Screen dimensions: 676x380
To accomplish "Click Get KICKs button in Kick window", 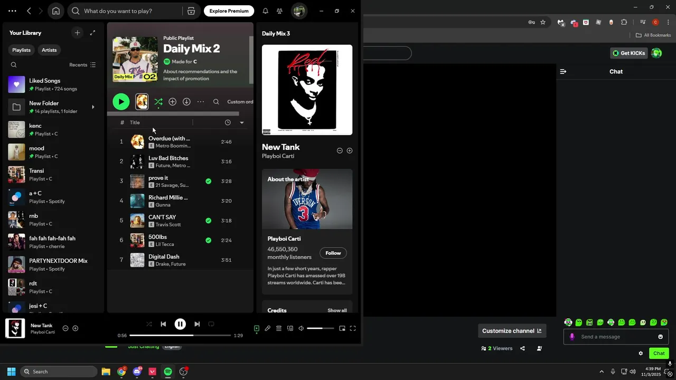I will 628,53.
